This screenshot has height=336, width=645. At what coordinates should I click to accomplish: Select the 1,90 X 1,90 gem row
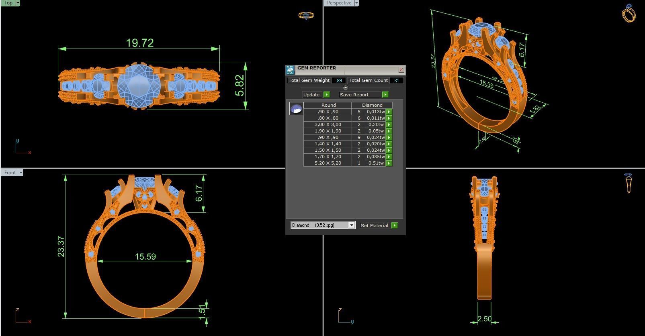348,131
